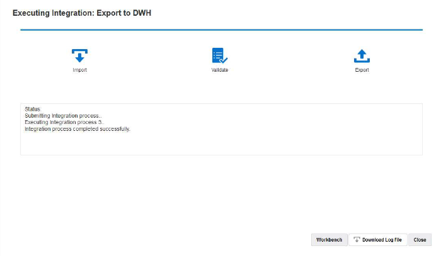Click the 'Status:' label text

tap(33, 109)
